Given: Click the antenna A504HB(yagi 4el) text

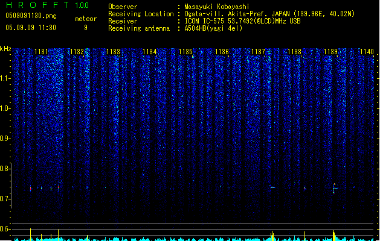Looking at the screenshot, I should point(213,28).
